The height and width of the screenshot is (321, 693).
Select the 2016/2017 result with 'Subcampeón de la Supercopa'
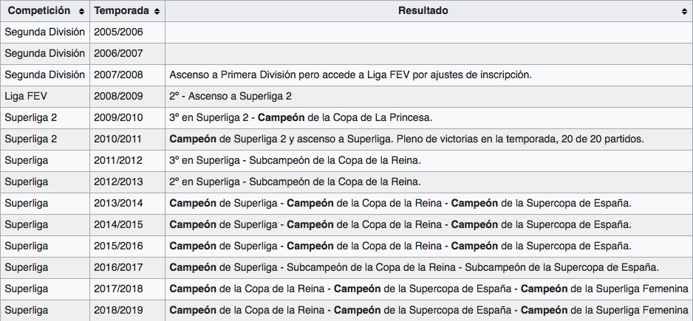(414, 268)
